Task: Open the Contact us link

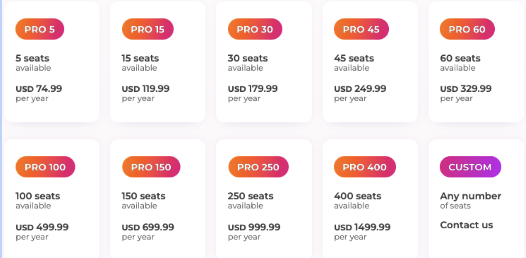Action: (466, 225)
